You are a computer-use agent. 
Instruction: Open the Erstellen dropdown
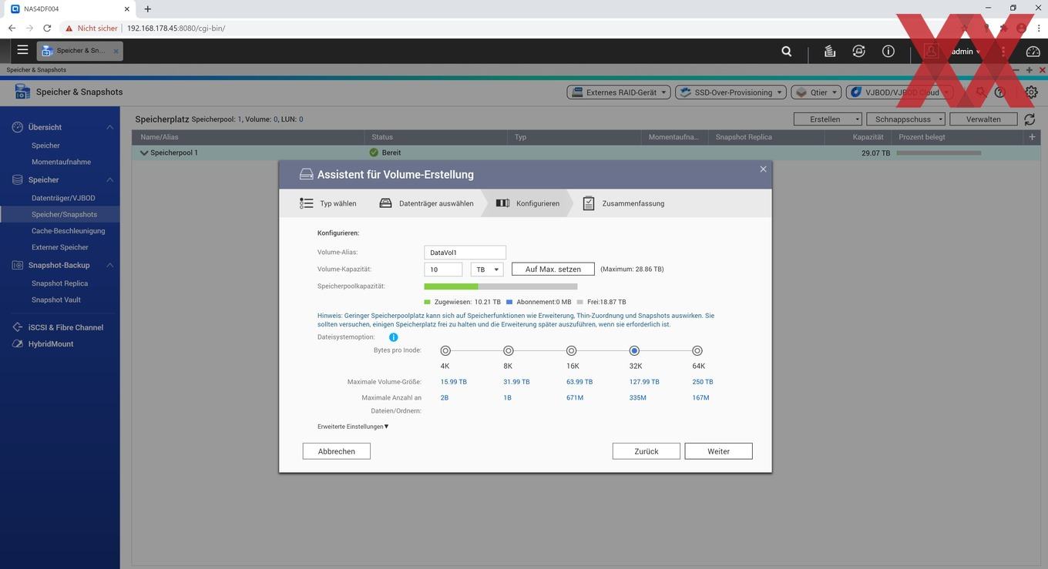click(x=828, y=119)
